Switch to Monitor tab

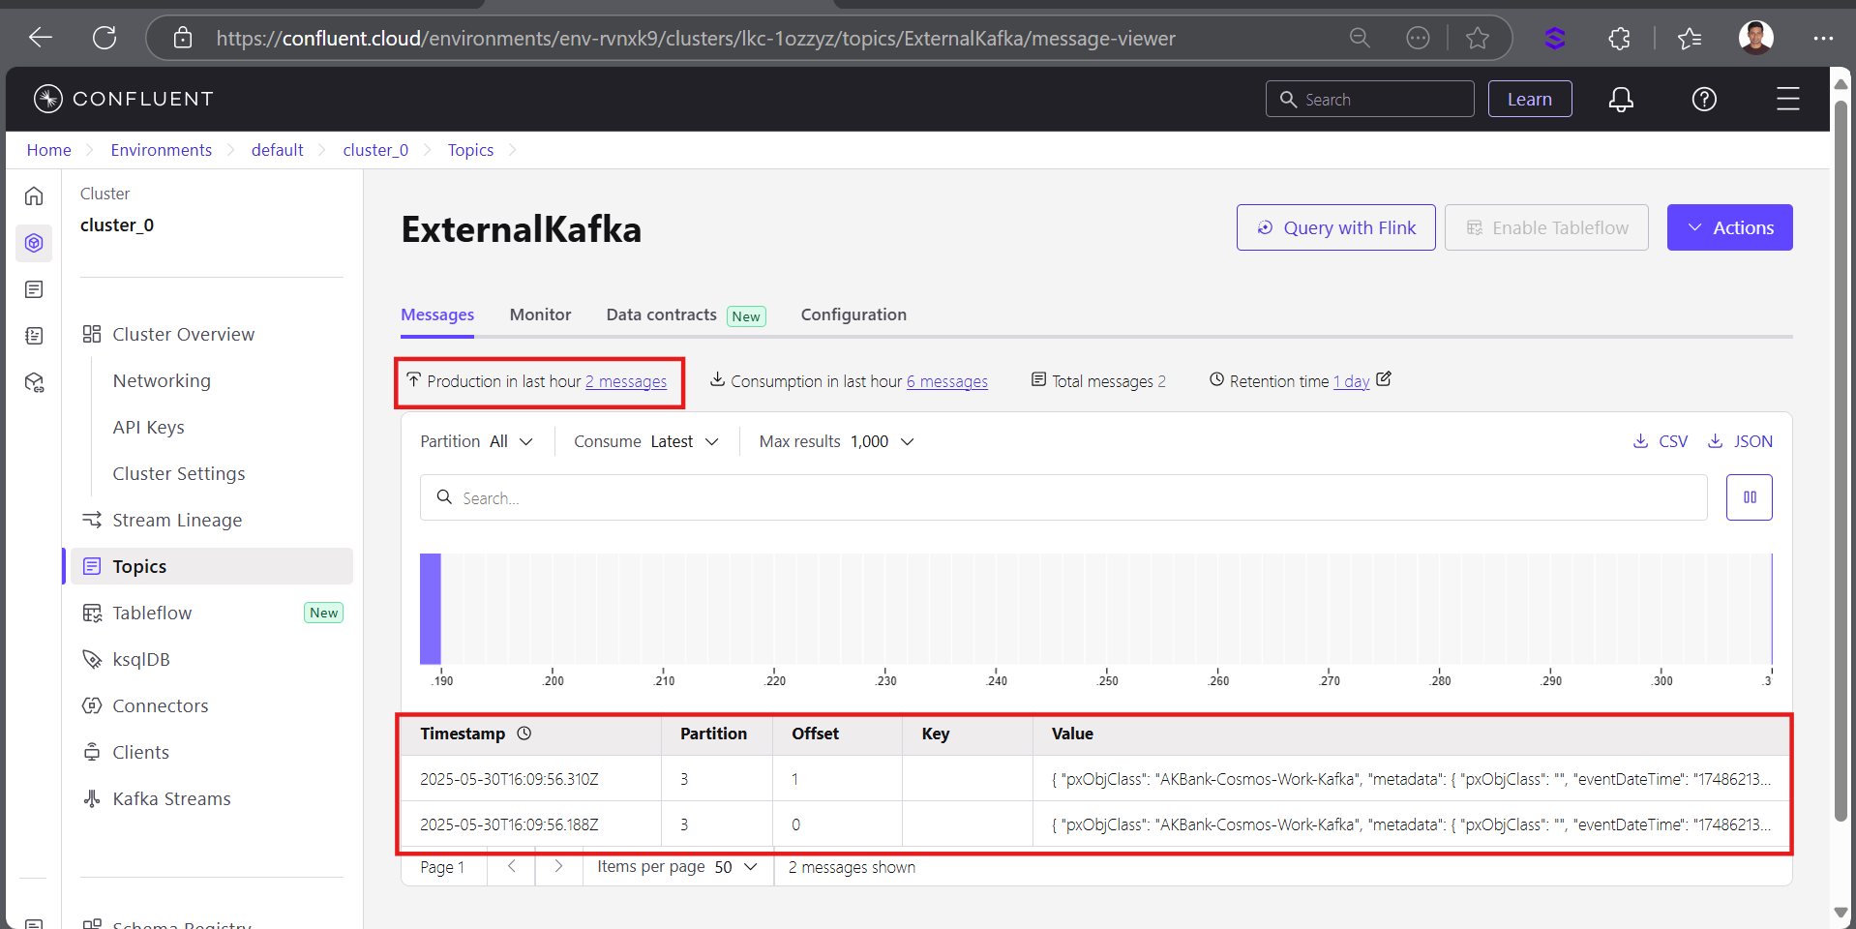[x=540, y=315]
